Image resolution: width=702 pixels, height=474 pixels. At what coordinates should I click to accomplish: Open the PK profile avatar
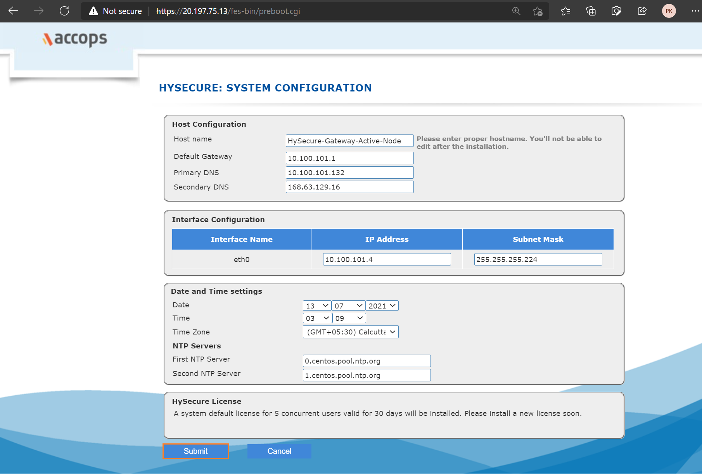tap(669, 11)
